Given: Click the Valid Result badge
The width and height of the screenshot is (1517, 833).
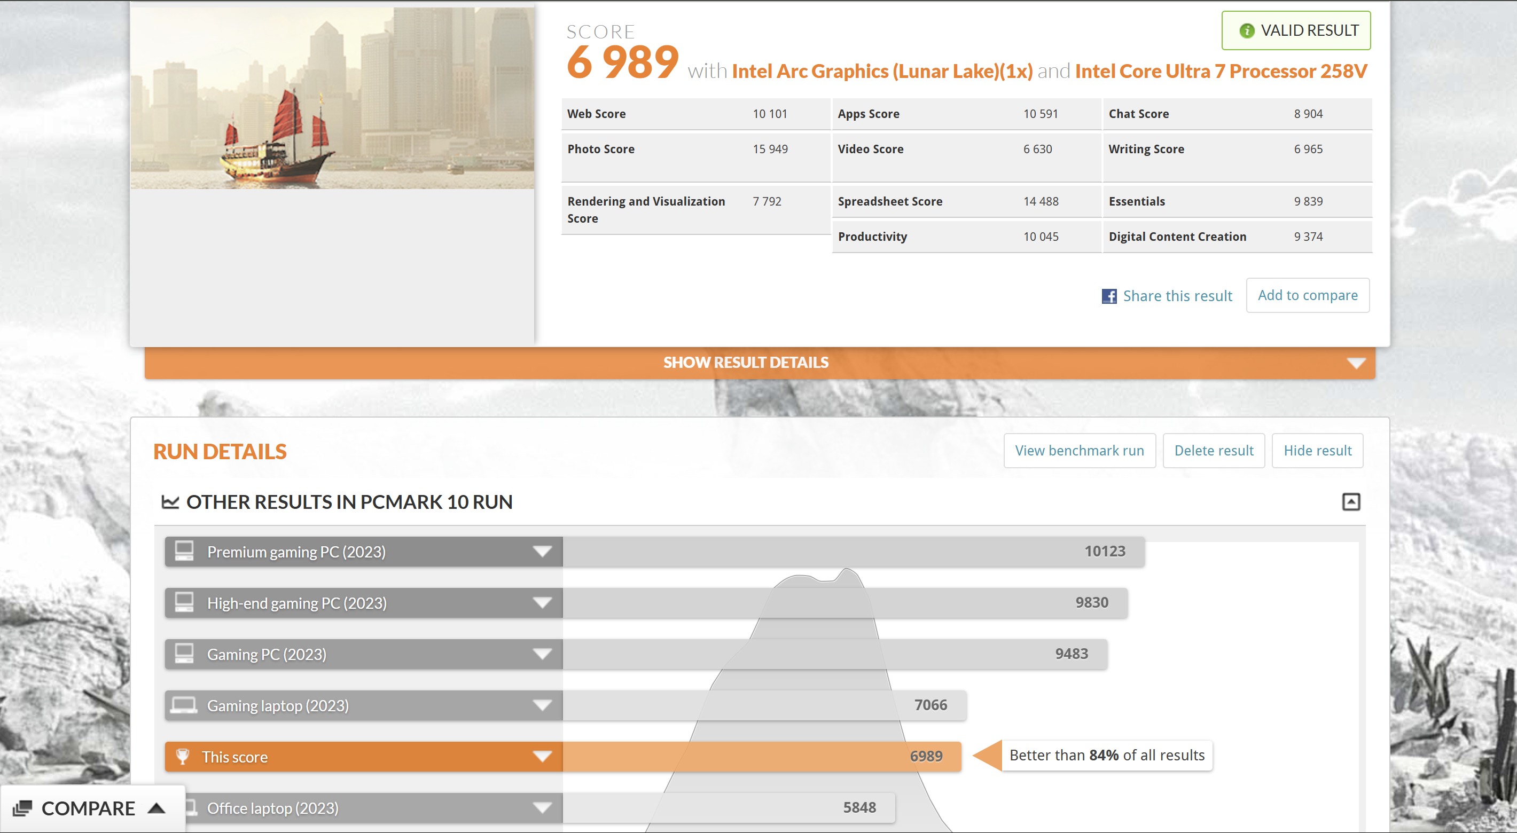Looking at the screenshot, I should point(1295,30).
